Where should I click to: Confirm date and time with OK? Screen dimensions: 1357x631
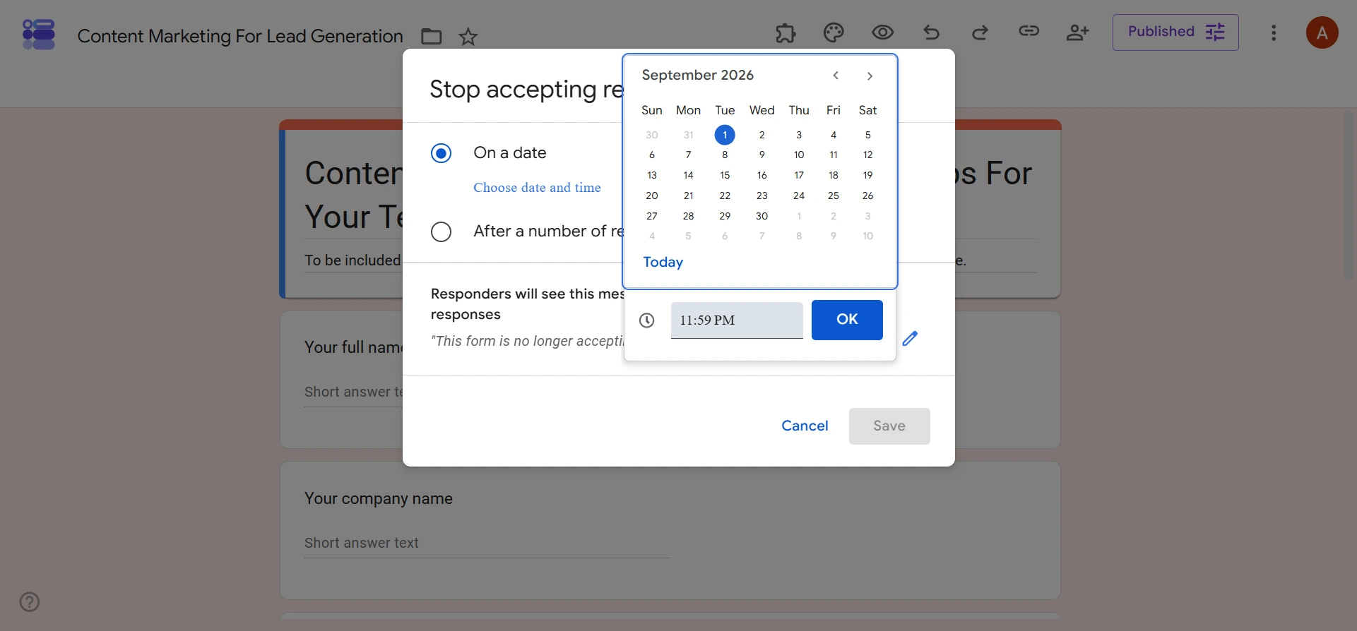point(847,320)
